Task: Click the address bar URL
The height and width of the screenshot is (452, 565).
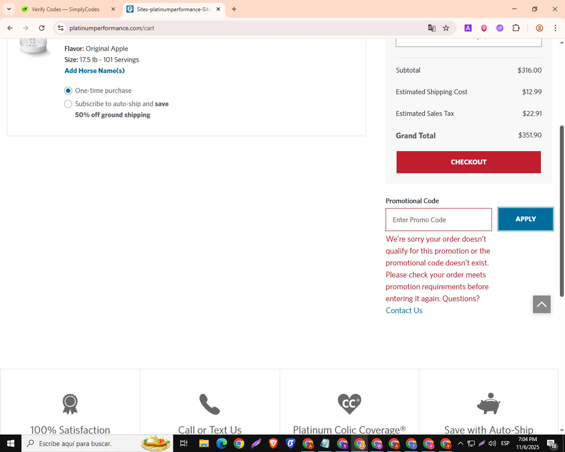Action: pyautogui.click(x=112, y=28)
